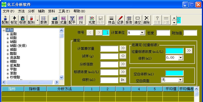
Task: Open the dropdown arrow beside 配料
Action: coord(38,20)
